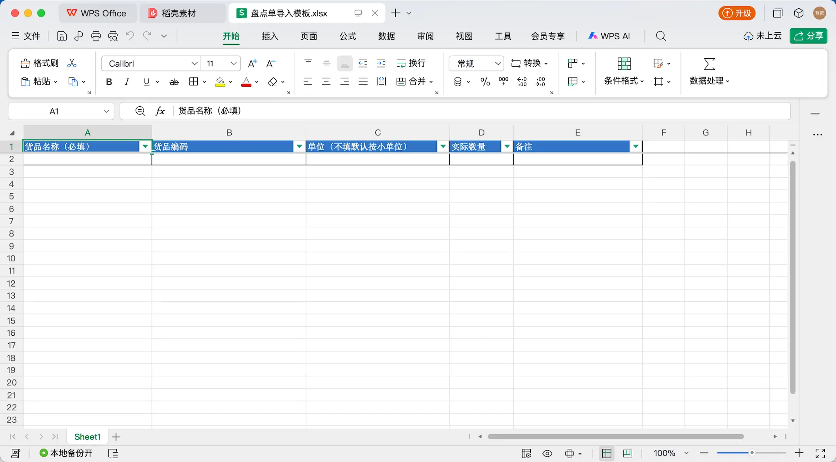Increase decimal places icon
The width and height of the screenshot is (836, 462).
(522, 82)
